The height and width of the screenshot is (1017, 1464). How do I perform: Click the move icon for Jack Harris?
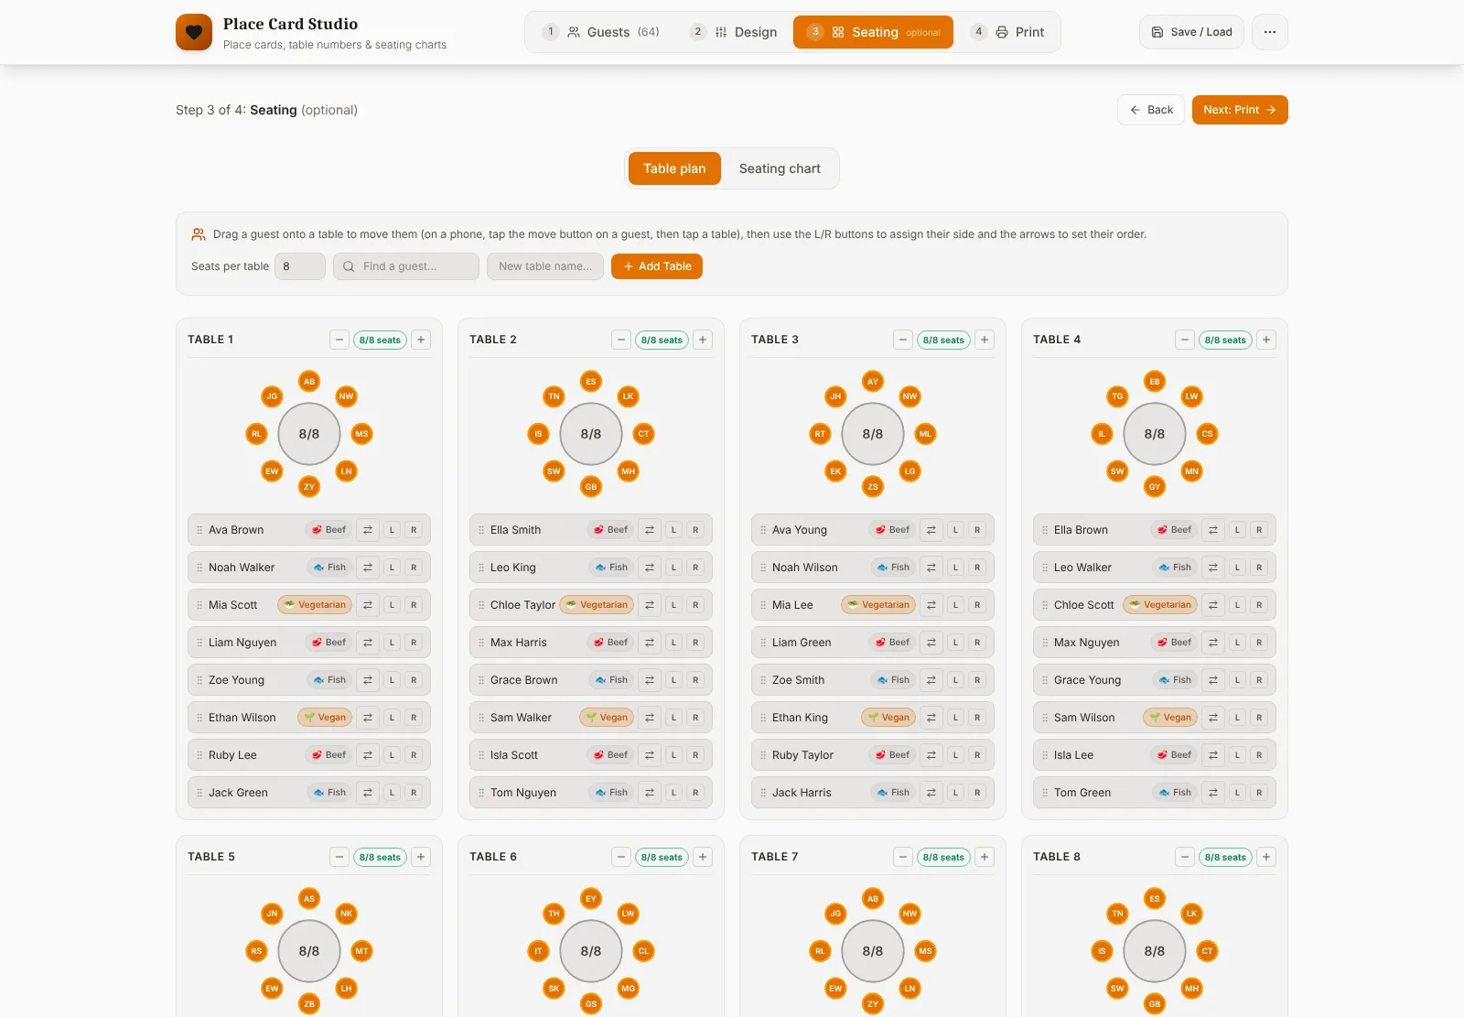931,793
